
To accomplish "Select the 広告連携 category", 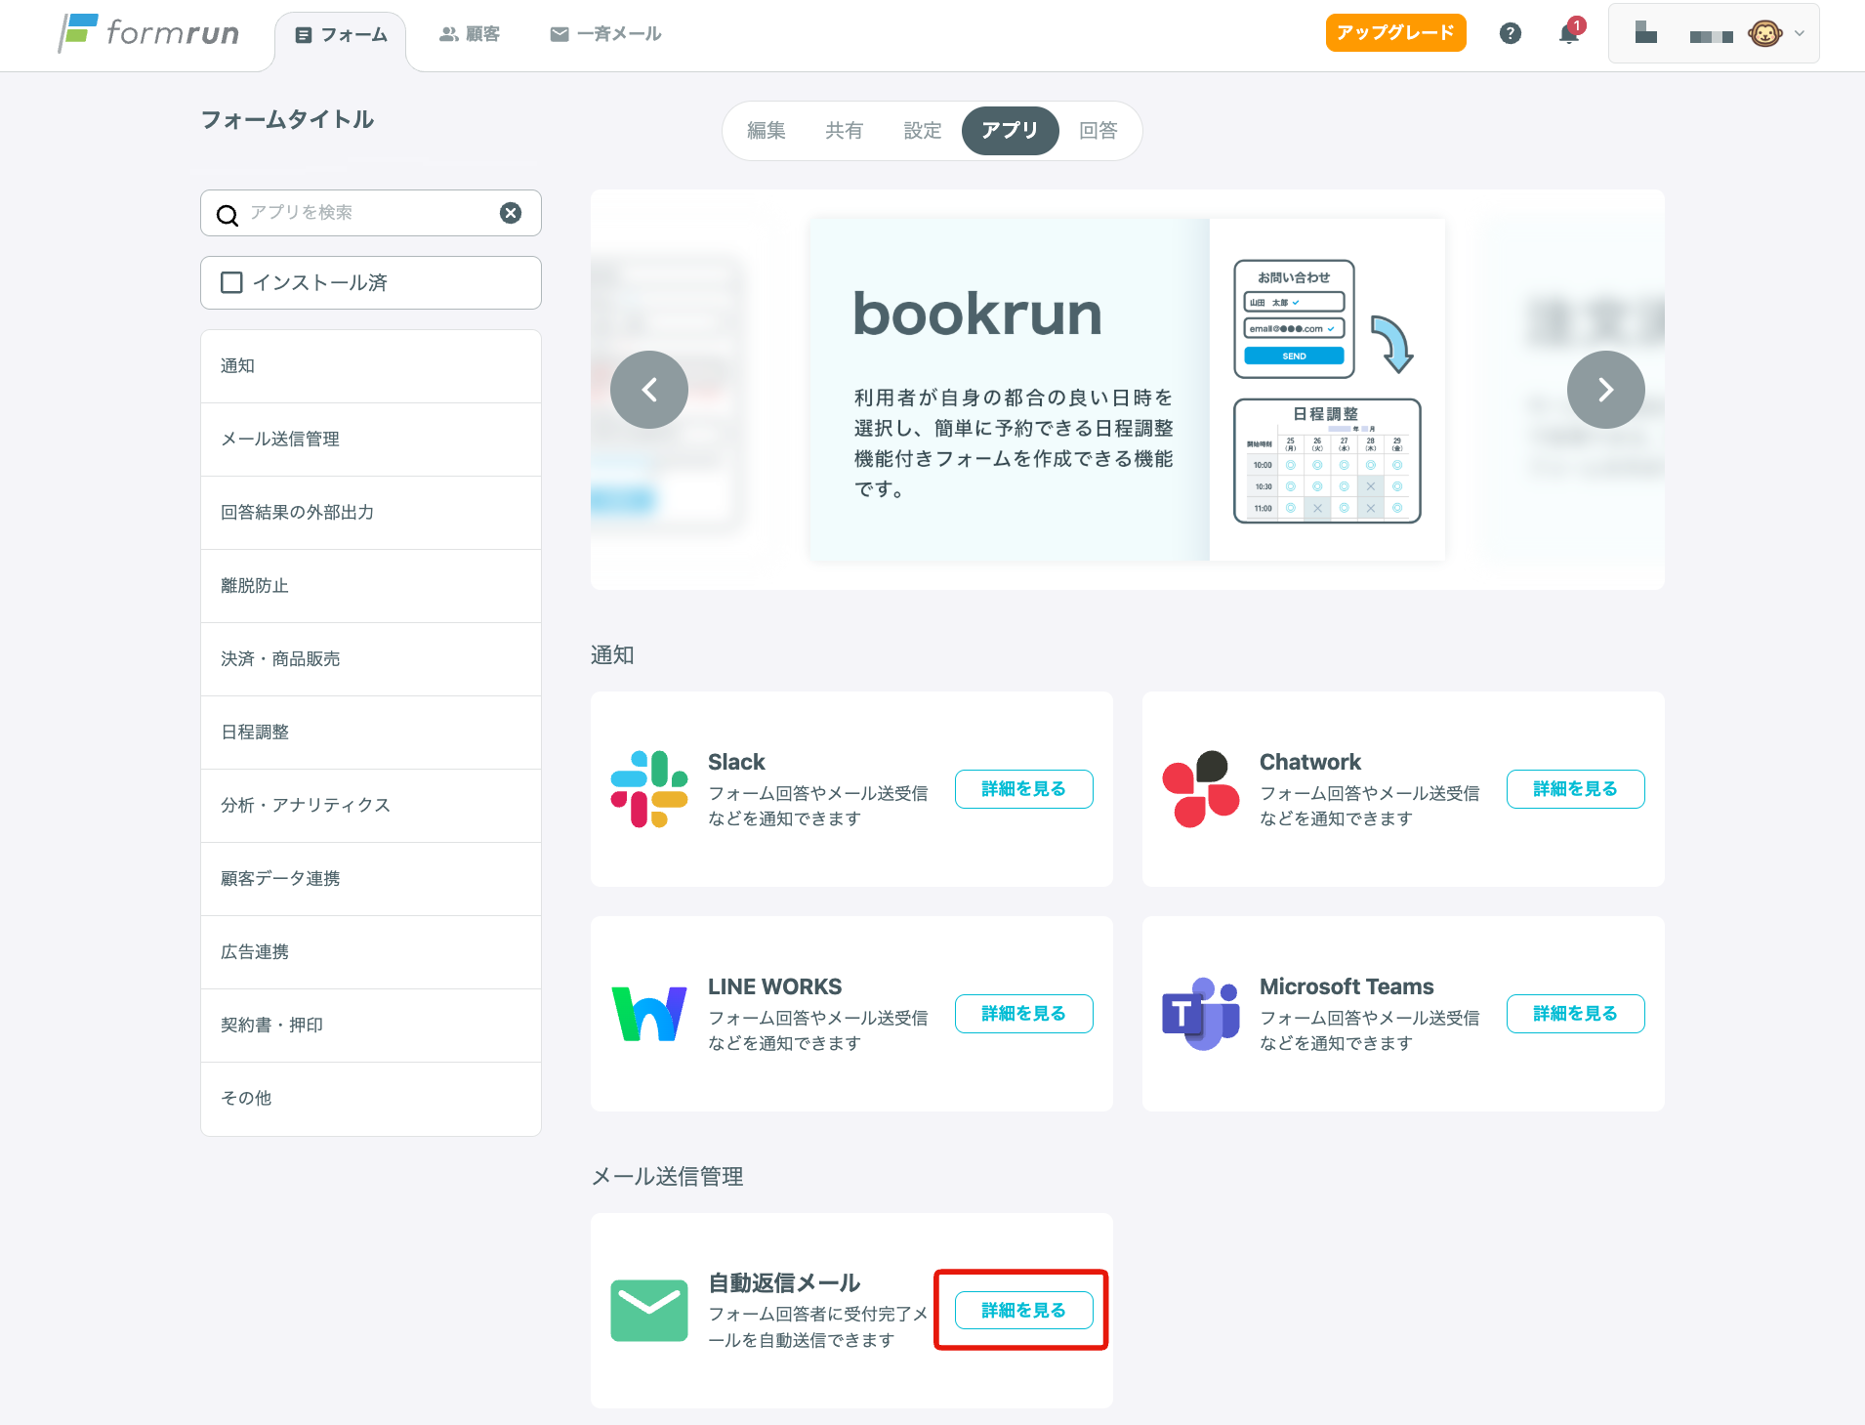I will (371, 952).
